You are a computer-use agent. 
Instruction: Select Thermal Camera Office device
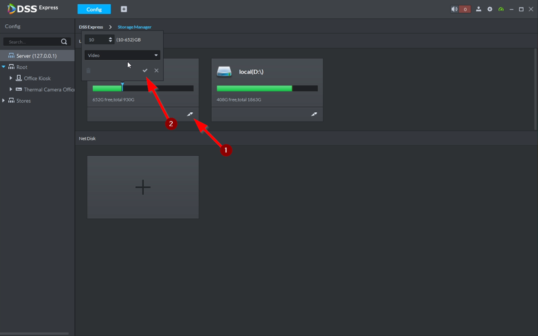pyautogui.click(x=48, y=89)
